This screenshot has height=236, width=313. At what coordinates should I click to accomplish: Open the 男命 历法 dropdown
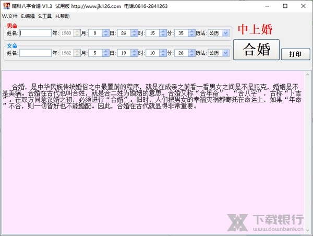pos(225,33)
